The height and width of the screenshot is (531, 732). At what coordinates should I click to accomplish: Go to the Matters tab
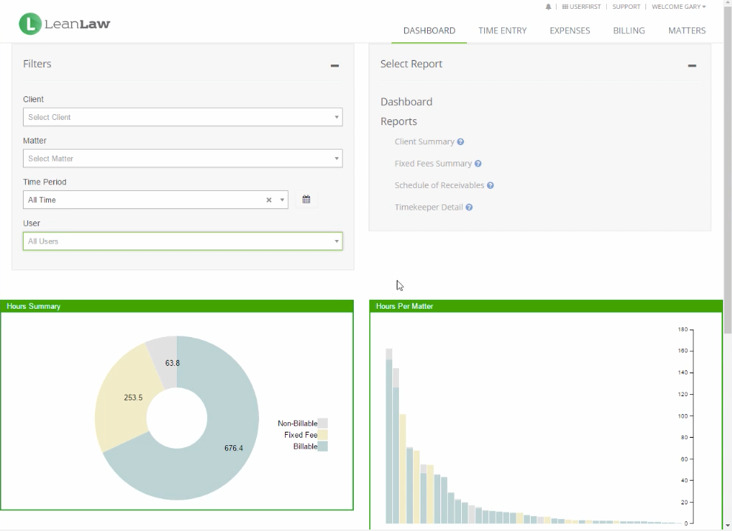pyautogui.click(x=687, y=31)
